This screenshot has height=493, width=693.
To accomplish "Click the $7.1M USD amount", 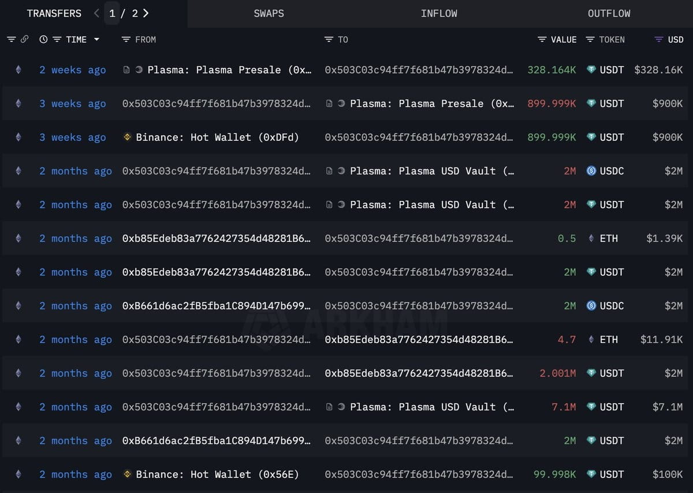I will click(668, 407).
